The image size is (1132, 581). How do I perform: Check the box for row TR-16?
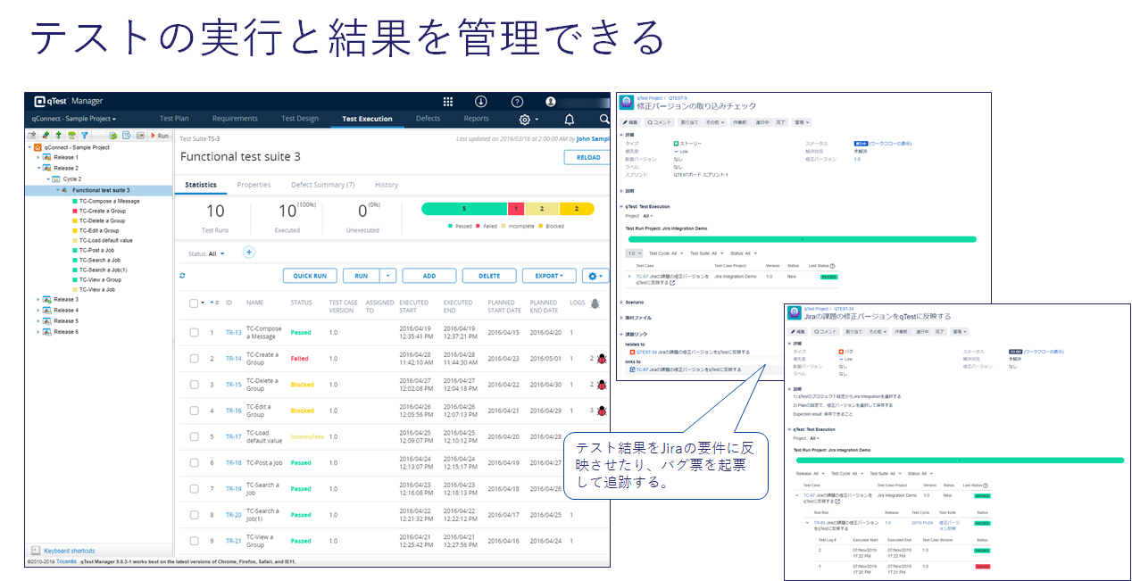194,411
